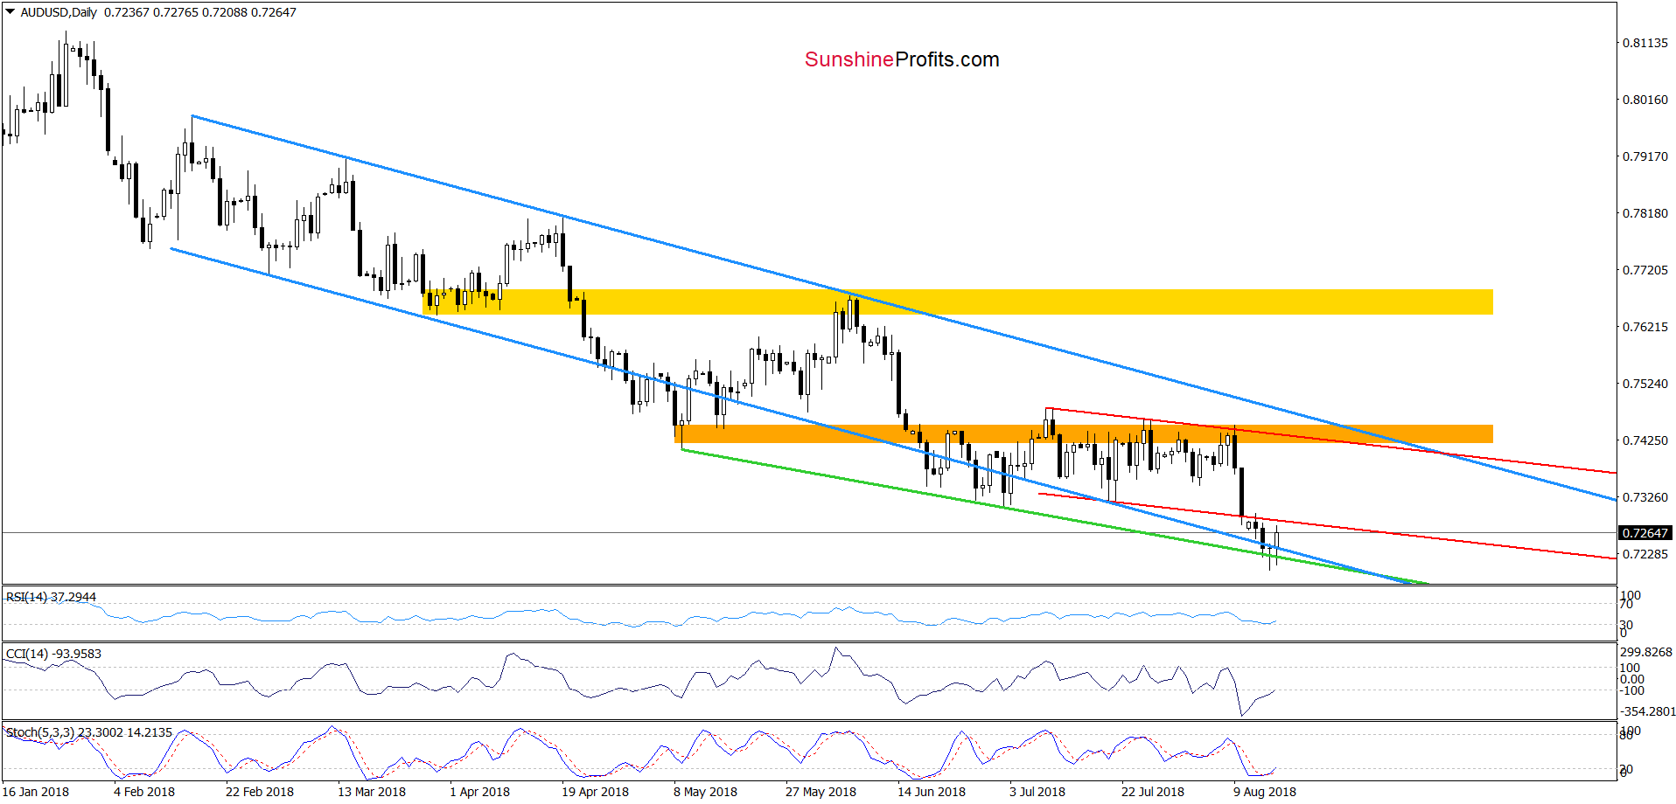The image size is (1676, 804).
Task: Click the 0.73260 price axis label
Action: point(1645,497)
